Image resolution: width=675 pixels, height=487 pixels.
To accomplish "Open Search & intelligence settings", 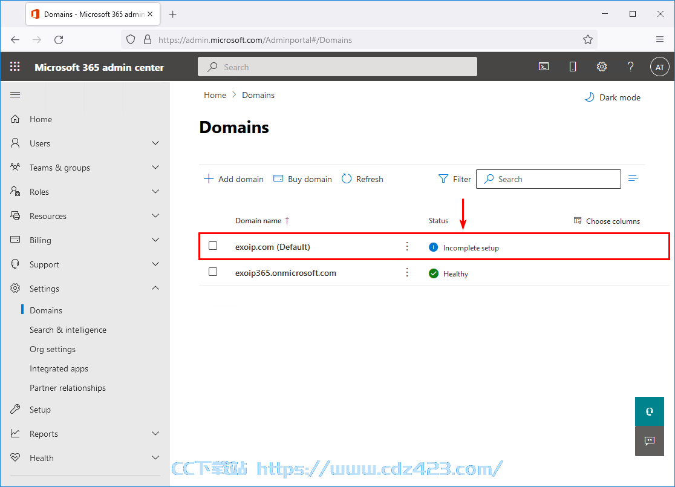I will (68, 330).
